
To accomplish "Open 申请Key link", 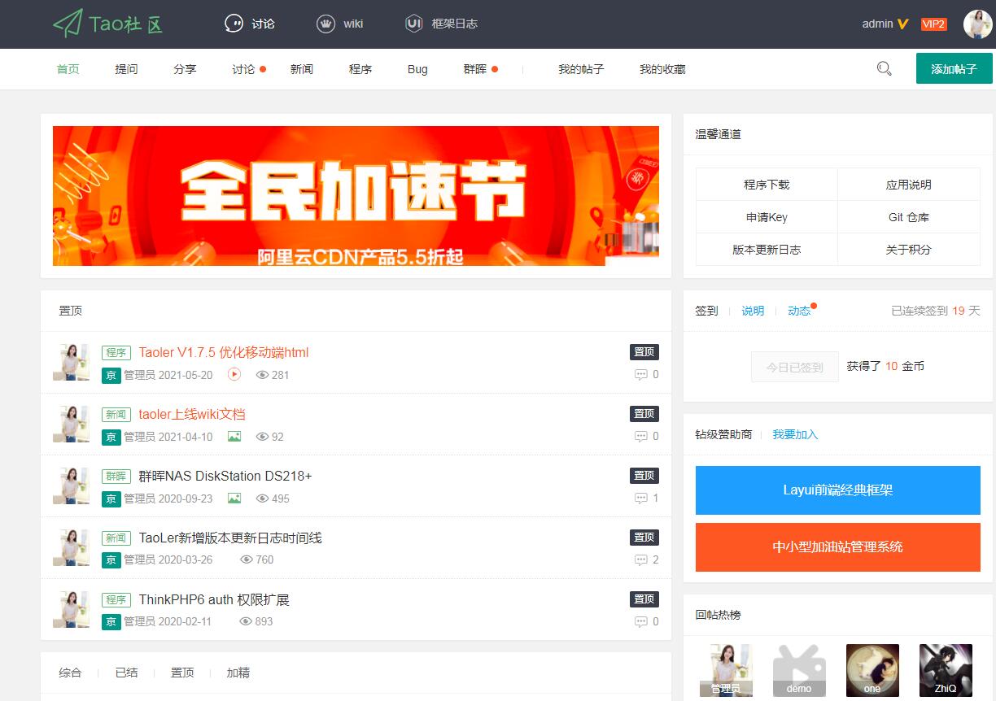I will [x=767, y=217].
